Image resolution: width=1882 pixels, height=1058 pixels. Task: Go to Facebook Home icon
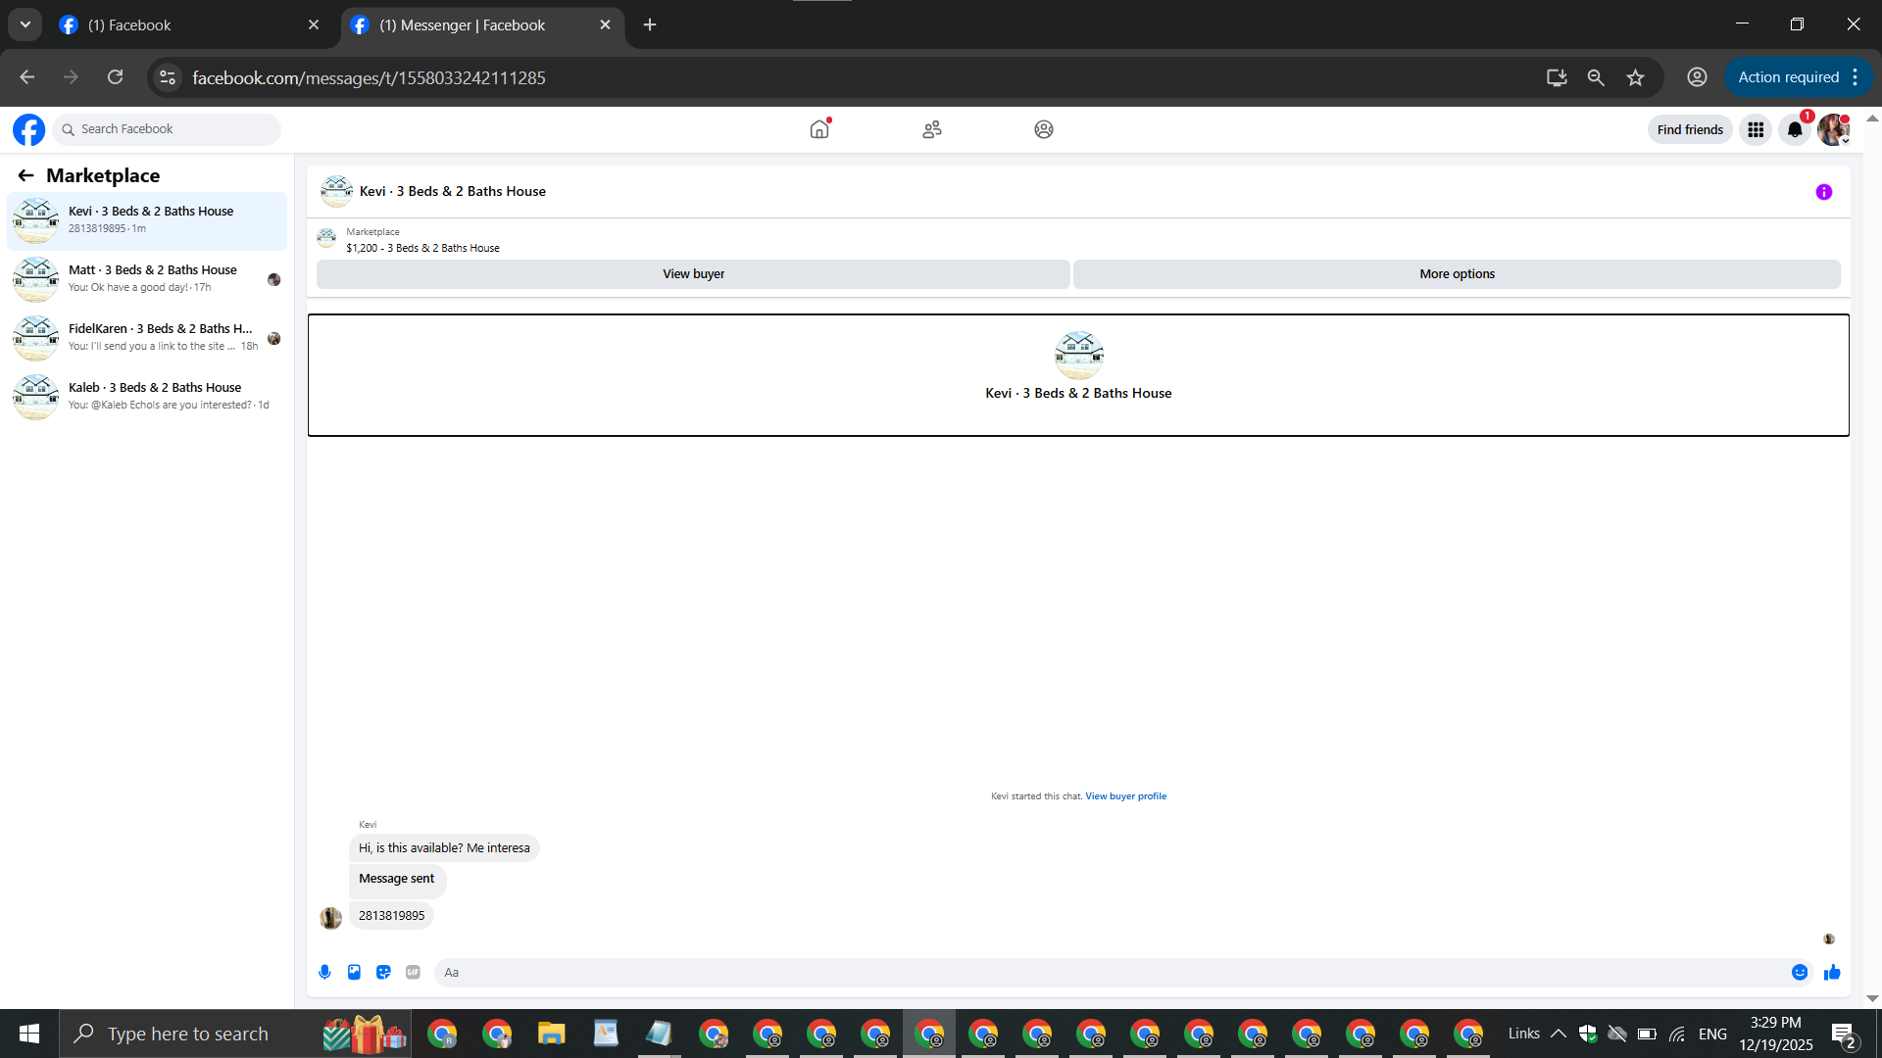[819, 129]
